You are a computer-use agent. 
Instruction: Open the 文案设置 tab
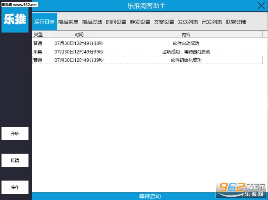(x=164, y=22)
